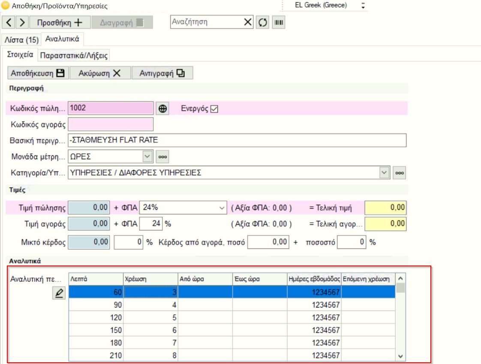481x364 pixels.
Task: Click the empty Κωδικός αγοράς field
Action: click(111, 125)
